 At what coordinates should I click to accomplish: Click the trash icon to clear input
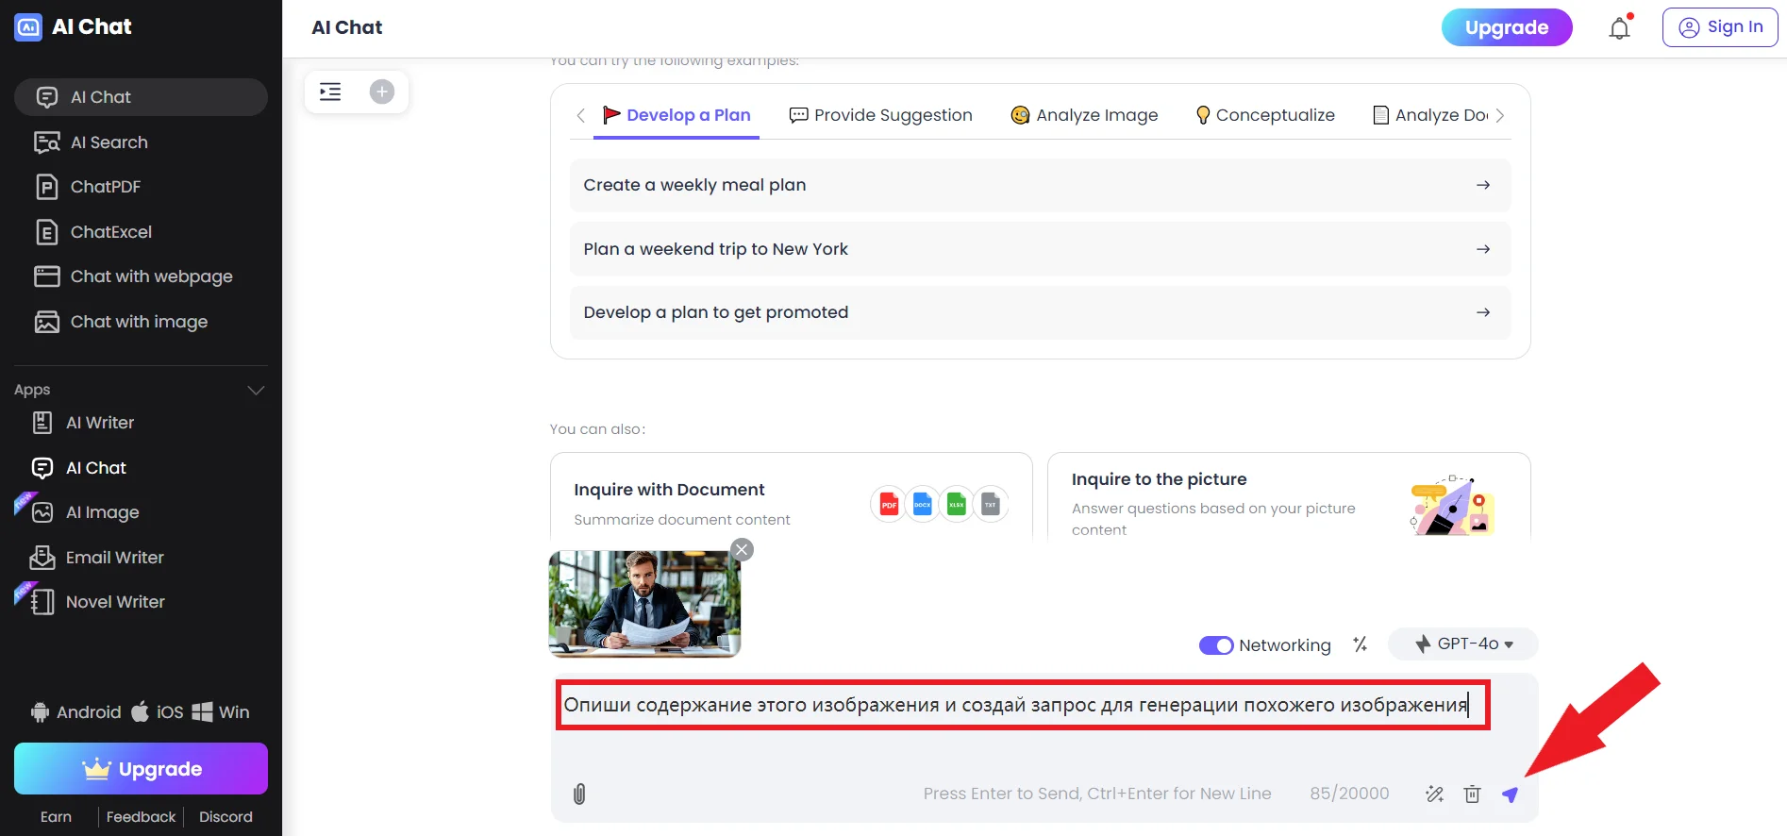tap(1472, 794)
